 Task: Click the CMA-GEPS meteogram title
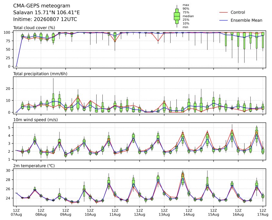point(42,6)
